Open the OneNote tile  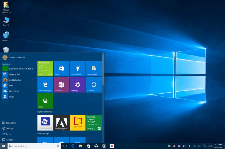(x=61, y=85)
